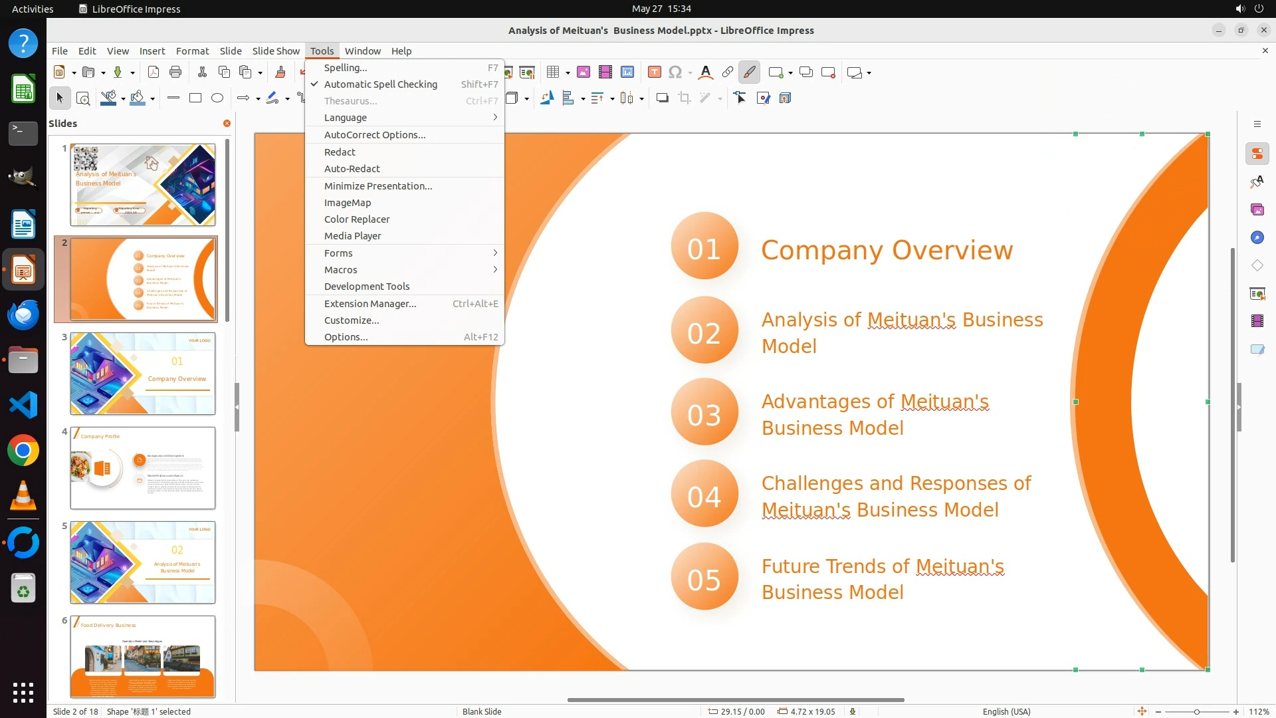Toggle the highlighter draw-functions toolbar button

pyautogui.click(x=749, y=72)
